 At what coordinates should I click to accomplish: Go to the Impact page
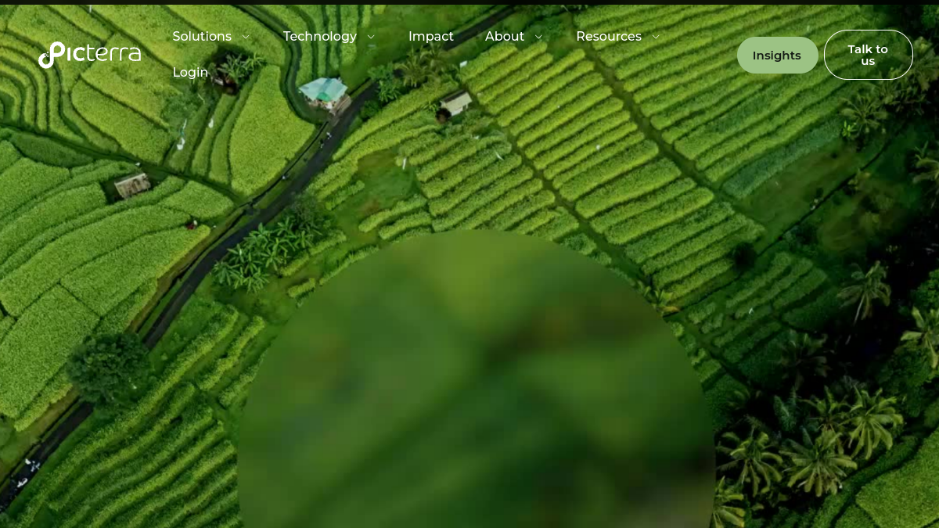click(x=431, y=37)
